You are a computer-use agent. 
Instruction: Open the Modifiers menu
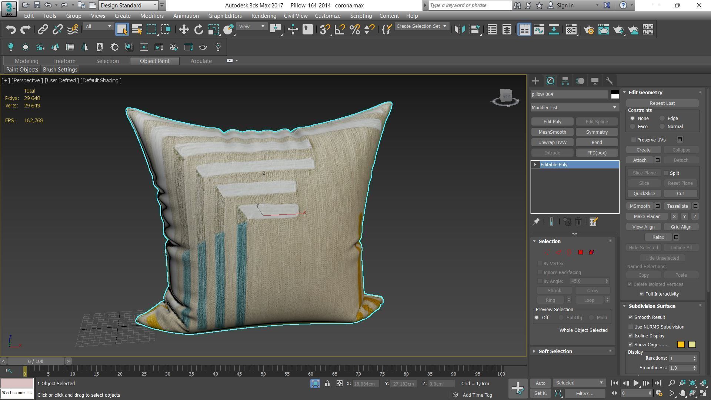[x=152, y=16]
